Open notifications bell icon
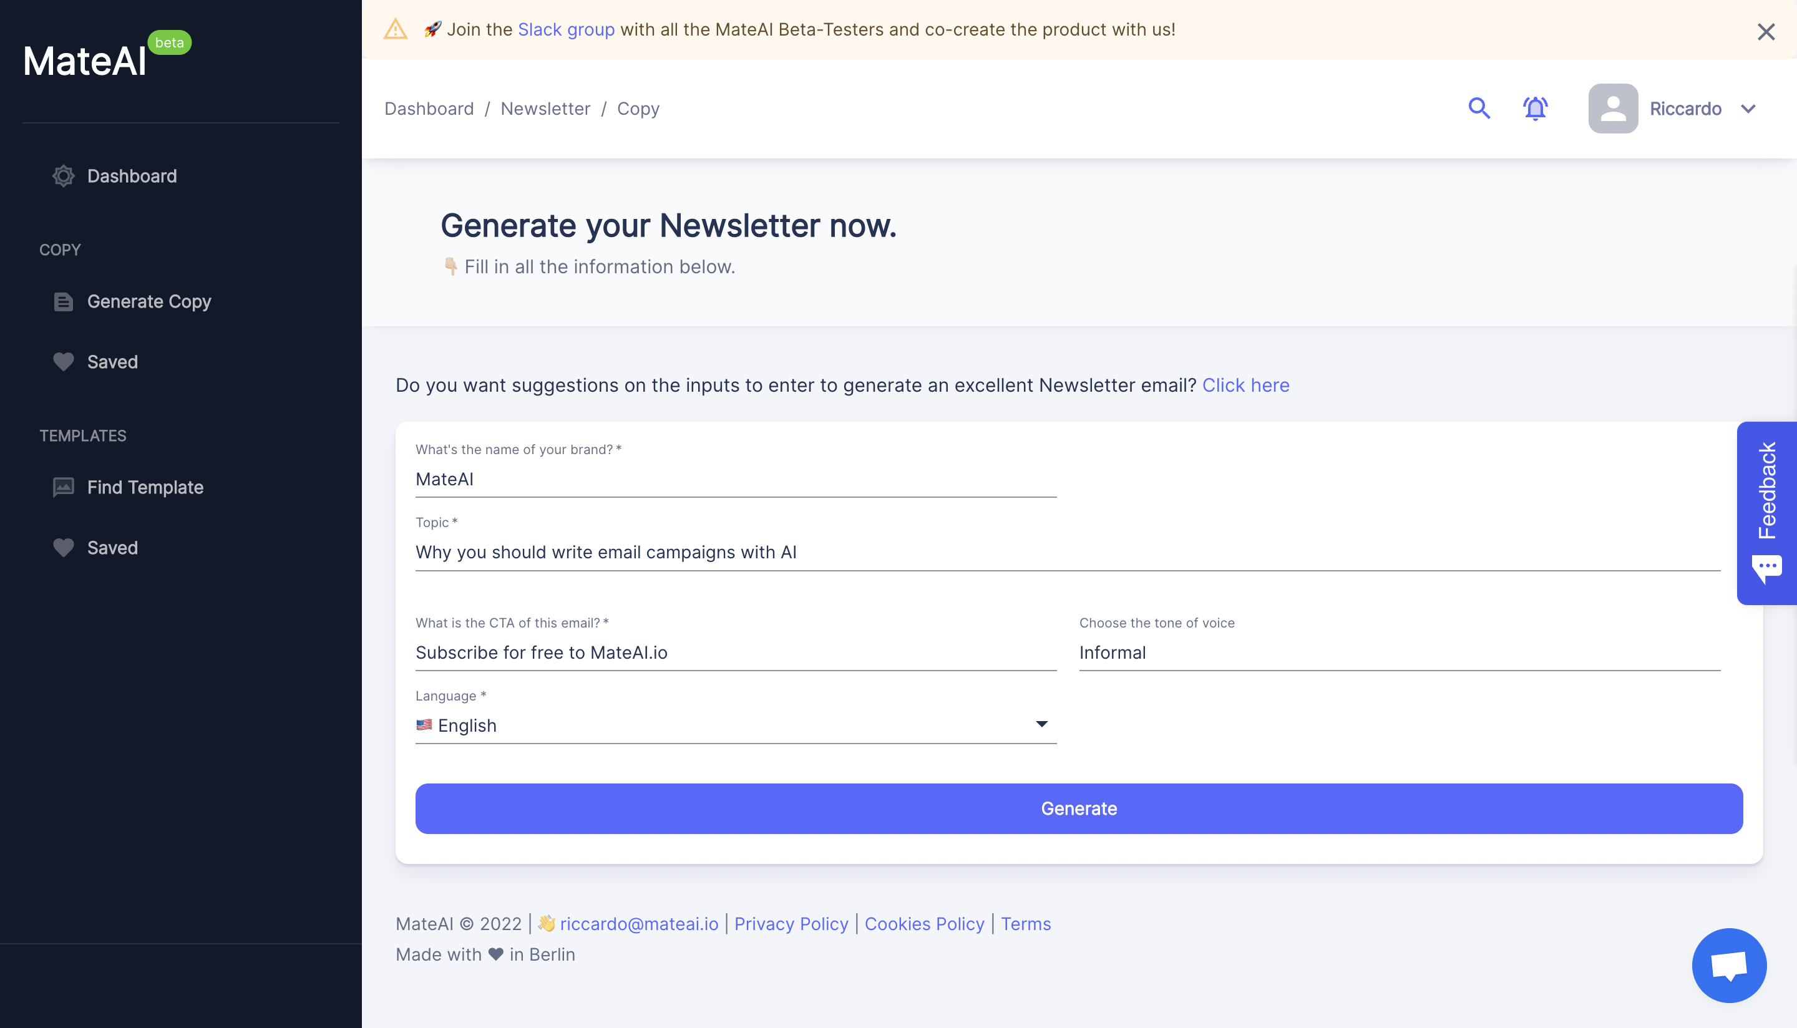This screenshot has height=1028, width=1797. click(x=1535, y=108)
